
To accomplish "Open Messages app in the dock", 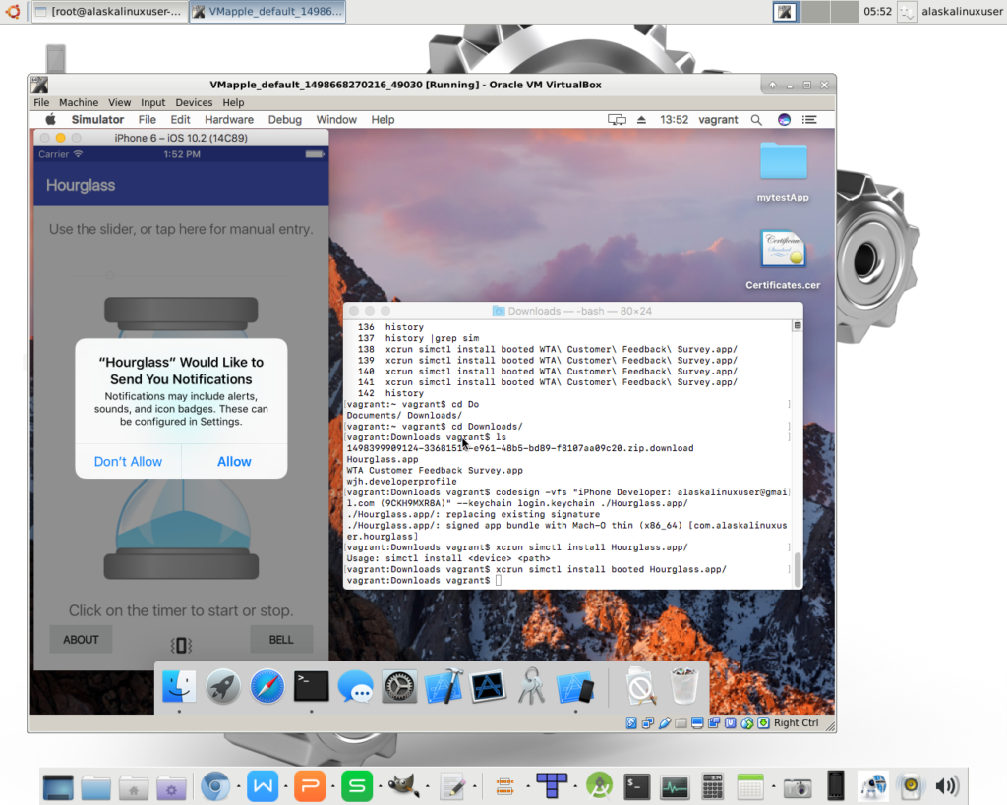I will pyautogui.click(x=355, y=686).
